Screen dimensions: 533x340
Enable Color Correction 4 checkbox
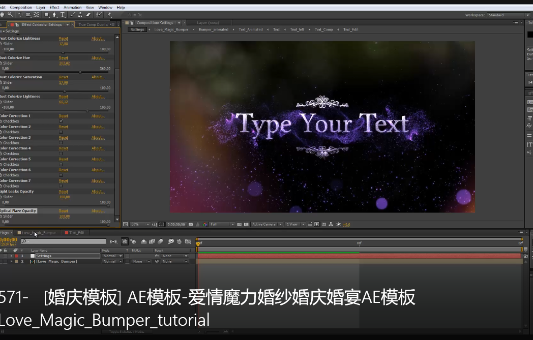61,154
